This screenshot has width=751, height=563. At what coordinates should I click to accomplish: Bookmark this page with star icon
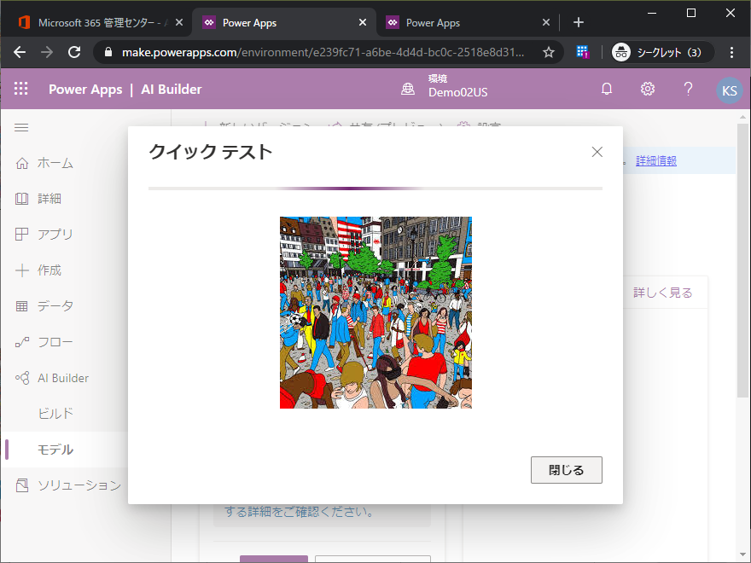549,52
